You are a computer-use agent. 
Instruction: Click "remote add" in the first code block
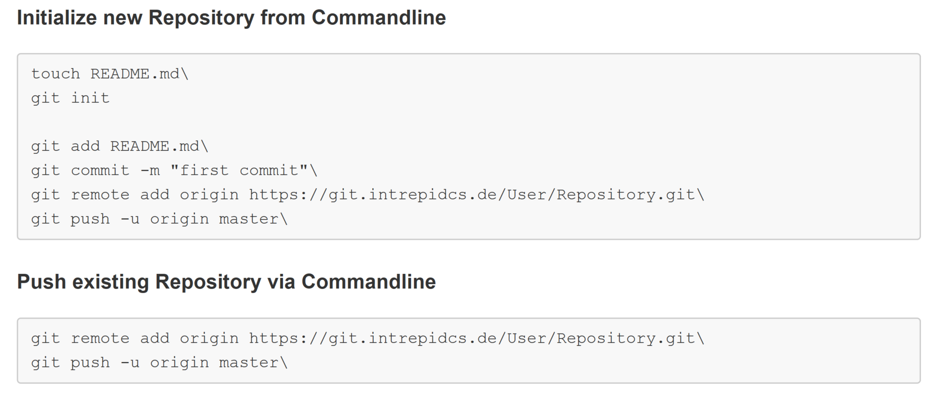pos(120,195)
